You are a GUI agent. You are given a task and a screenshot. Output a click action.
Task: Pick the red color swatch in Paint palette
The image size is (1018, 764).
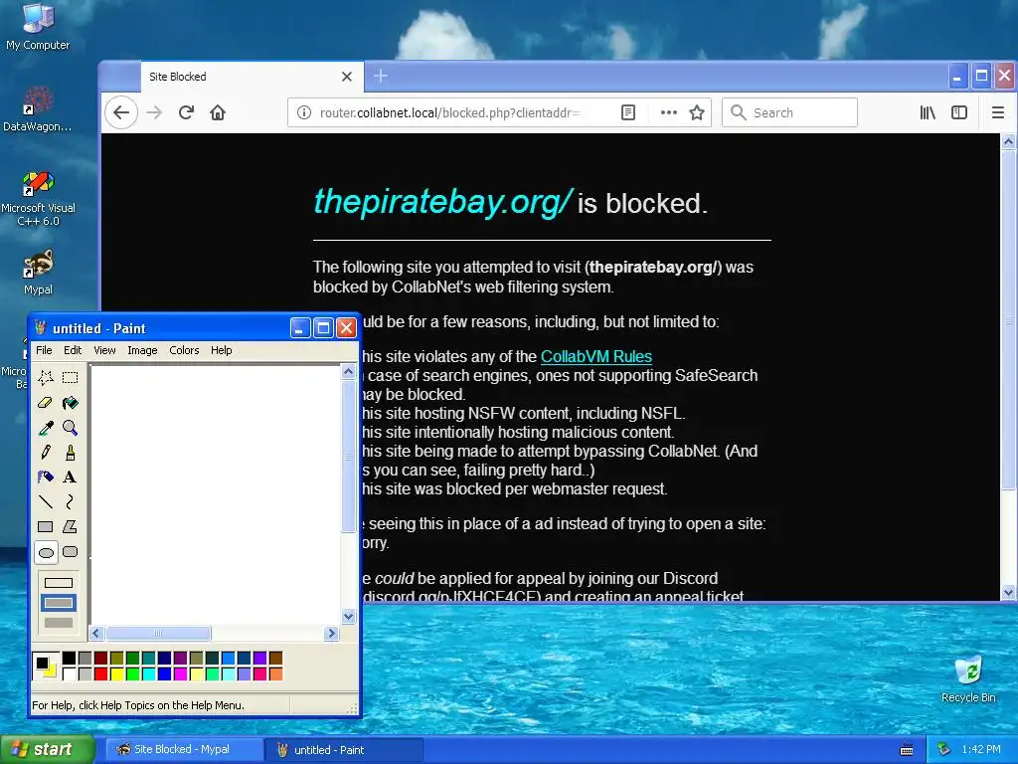[100, 674]
